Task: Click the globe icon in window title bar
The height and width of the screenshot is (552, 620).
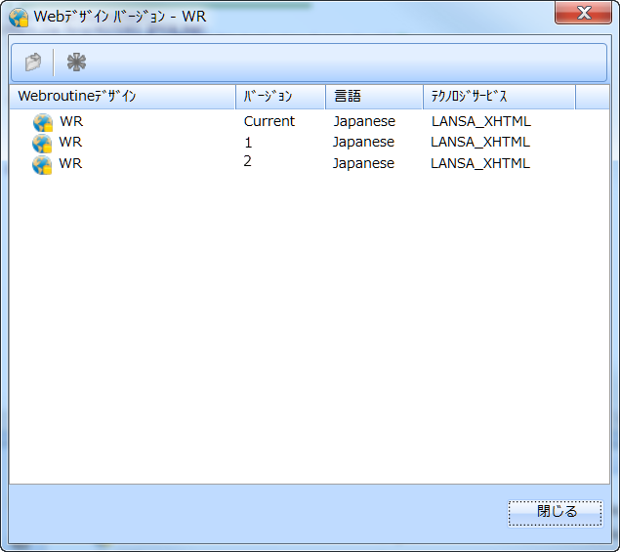Action: click(x=19, y=18)
